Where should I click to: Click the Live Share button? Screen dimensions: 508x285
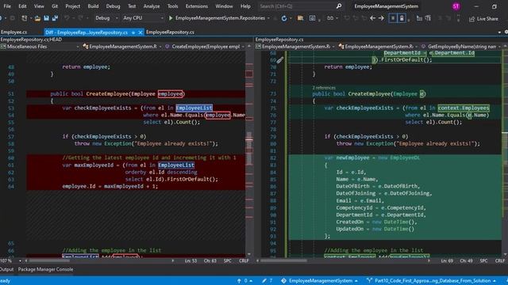pyautogui.click(x=483, y=19)
